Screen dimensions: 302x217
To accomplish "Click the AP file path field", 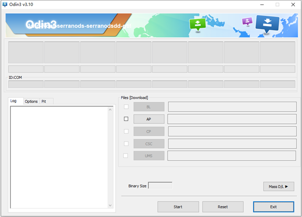I will click(232, 119).
